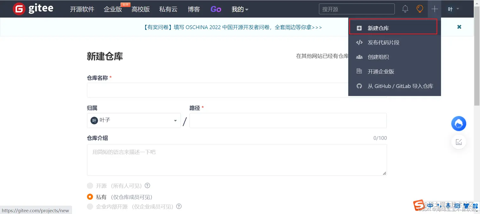Open the plus creation menu icon
Screen dimensions: 480x214
tap(434, 9)
